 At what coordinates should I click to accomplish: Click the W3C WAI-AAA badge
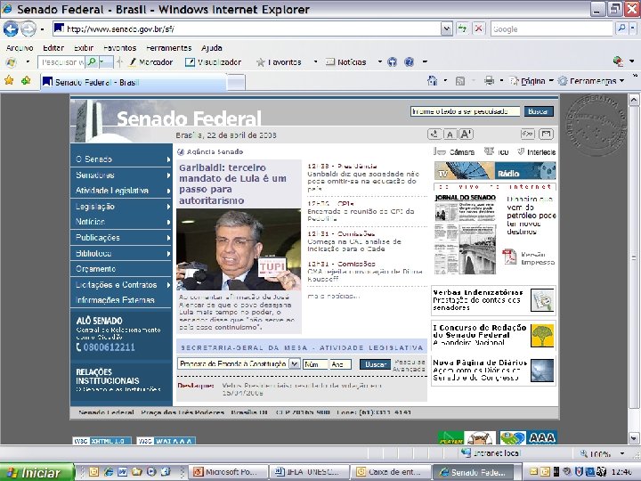click(x=166, y=441)
